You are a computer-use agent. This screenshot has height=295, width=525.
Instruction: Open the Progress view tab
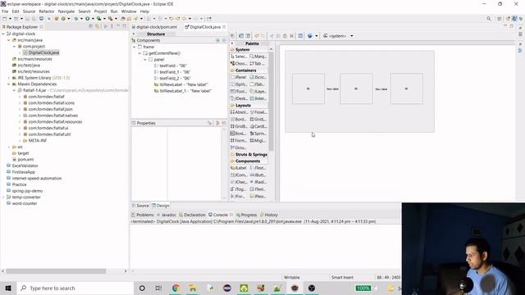(246, 215)
